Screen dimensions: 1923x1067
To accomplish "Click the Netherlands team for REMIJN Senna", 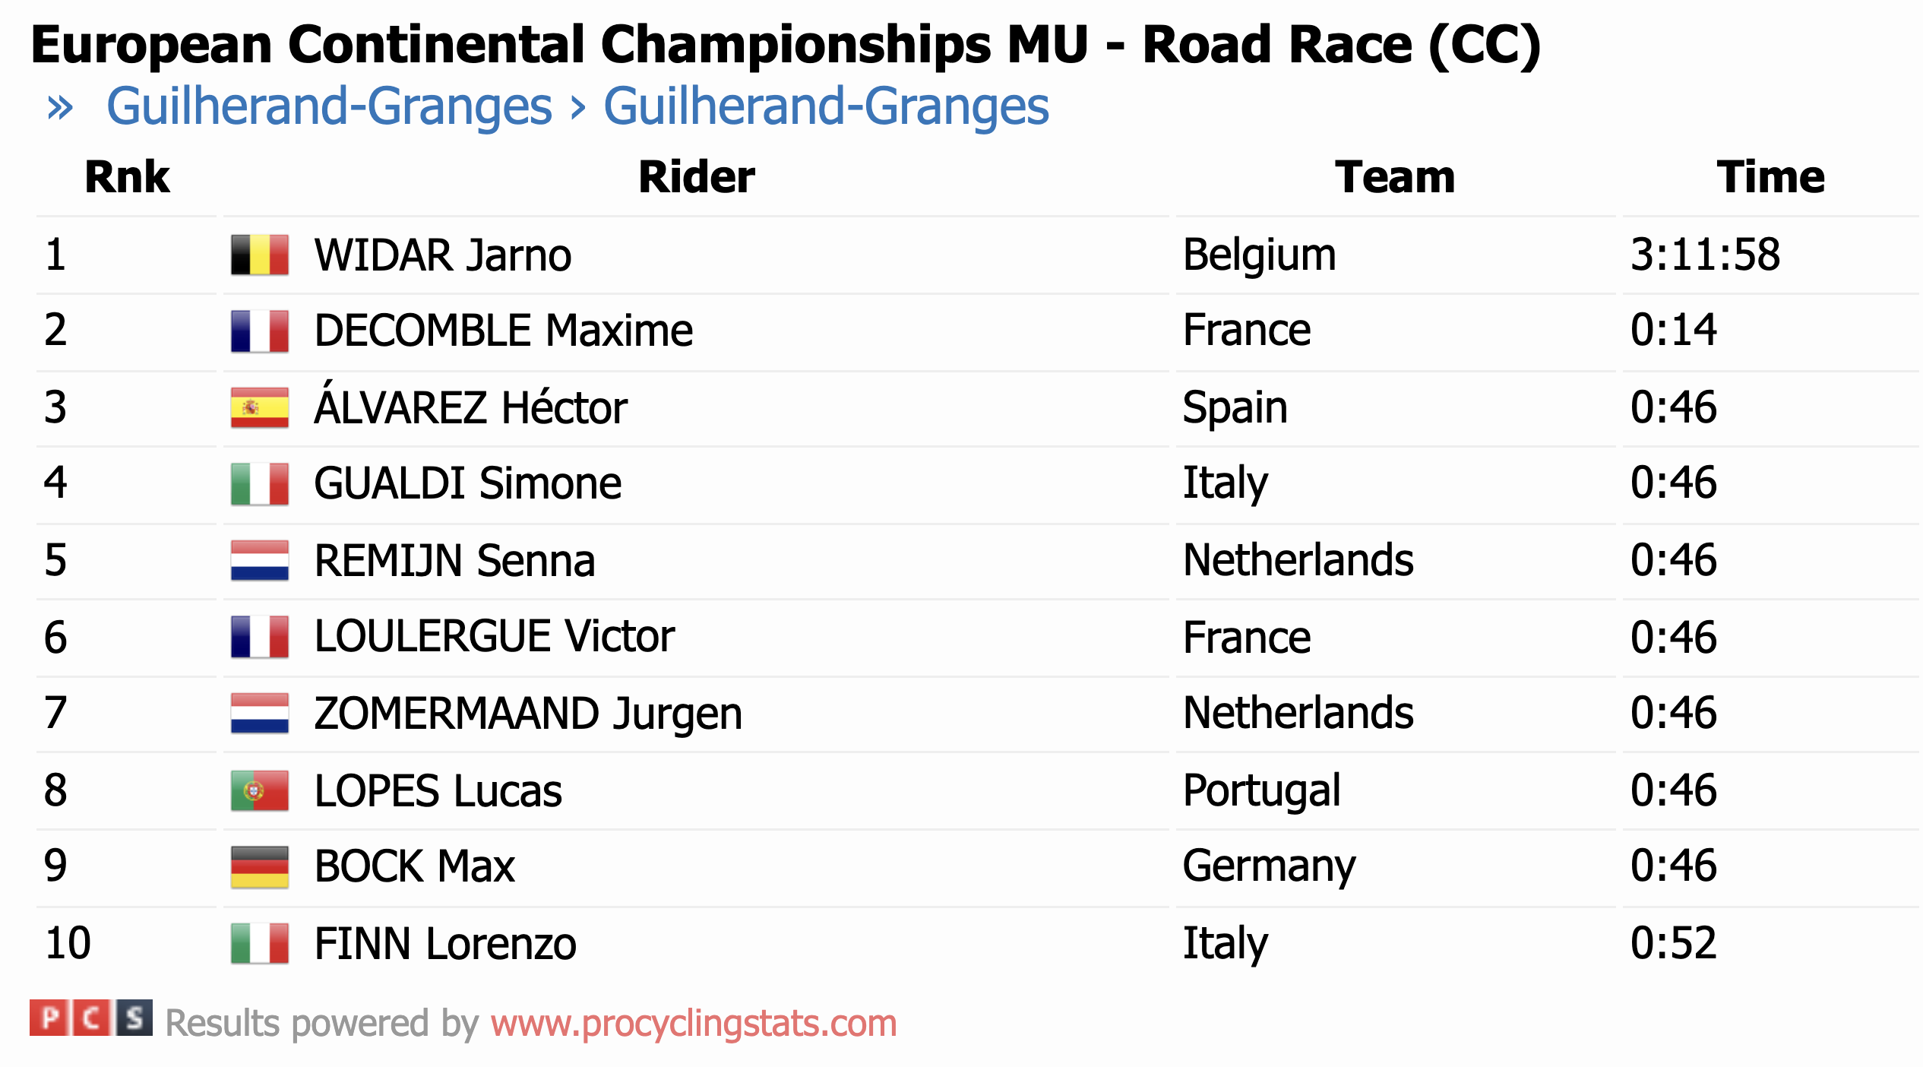I will 1298,560.
